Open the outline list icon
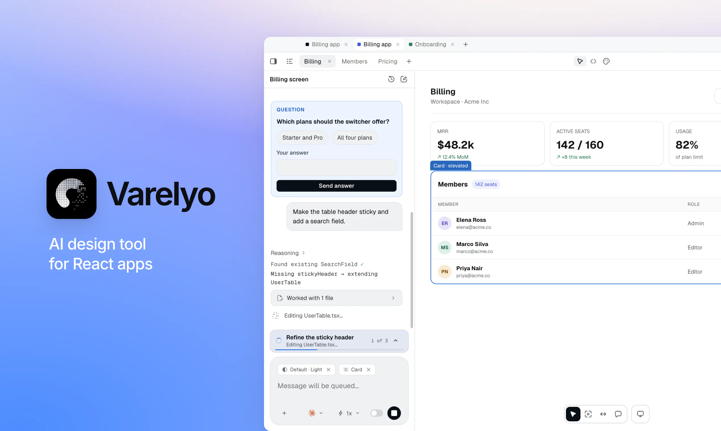Viewport: 721px width, 431px height. 290,61
